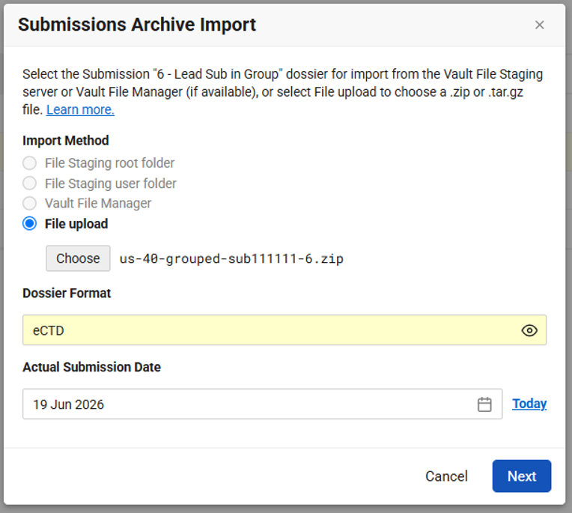Click the Import Method heading
This screenshot has width=572, height=513.
pyautogui.click(x=66, y=141)
